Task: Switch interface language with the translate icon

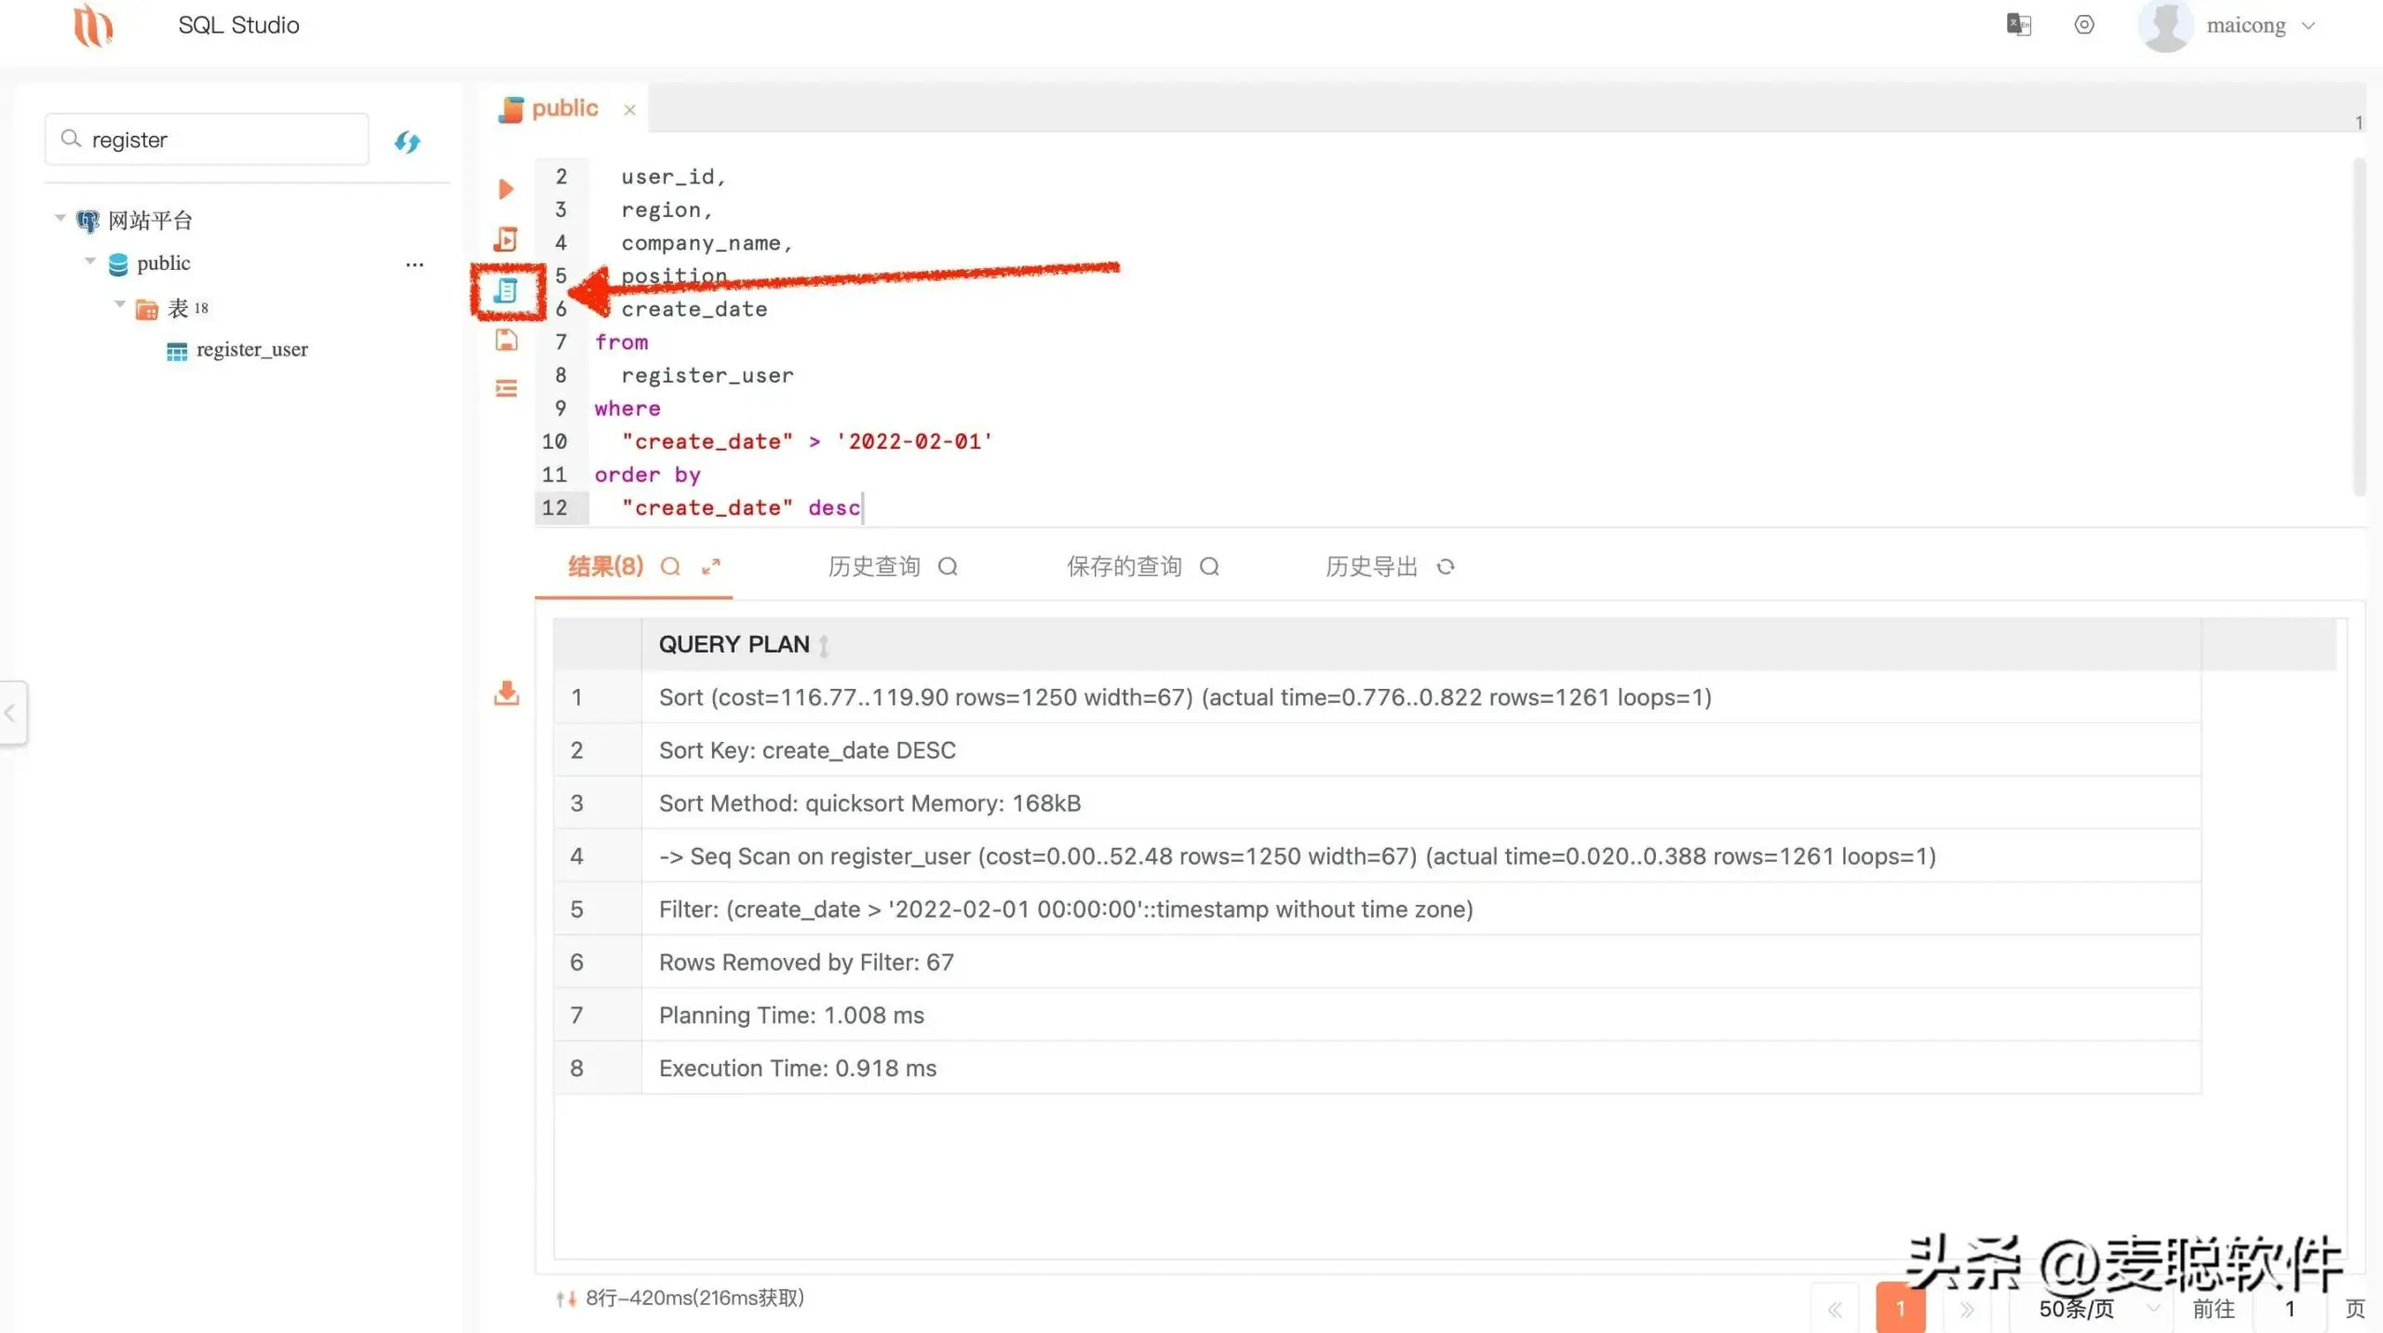Action: pos(2018,25)
